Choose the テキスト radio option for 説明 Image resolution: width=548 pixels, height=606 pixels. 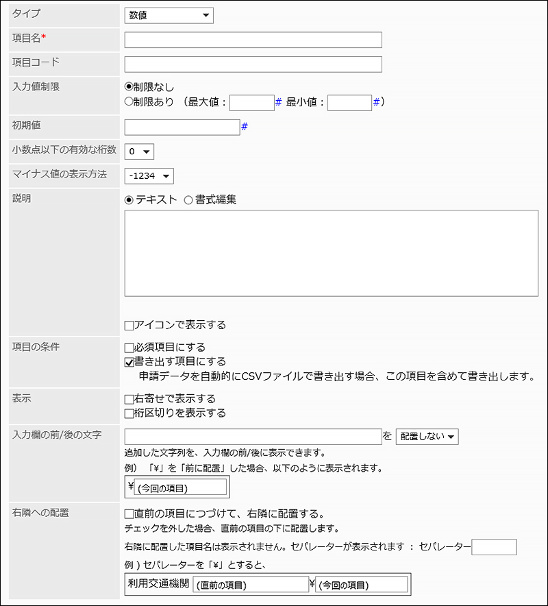(x=129, y=200)
